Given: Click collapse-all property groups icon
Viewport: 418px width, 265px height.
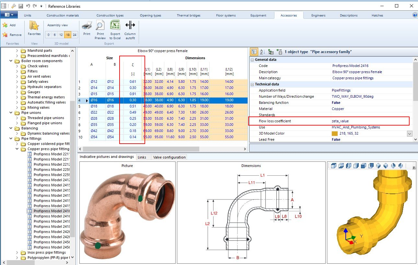Looking at the screenshot, I should (x=279, y=52).
